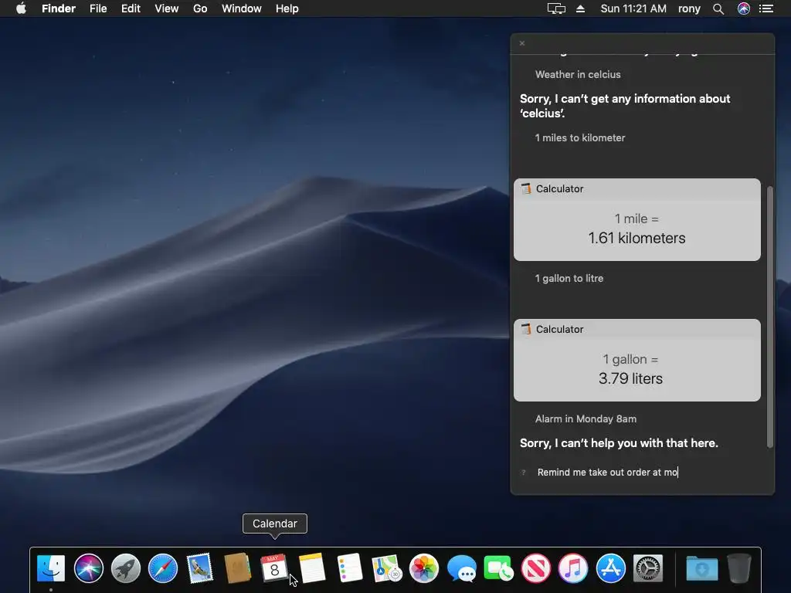Open Launchpad rocket icon in Dock

click(126, 568)
